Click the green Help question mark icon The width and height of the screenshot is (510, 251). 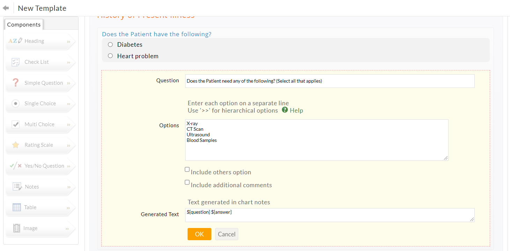(x=285, y=110)
